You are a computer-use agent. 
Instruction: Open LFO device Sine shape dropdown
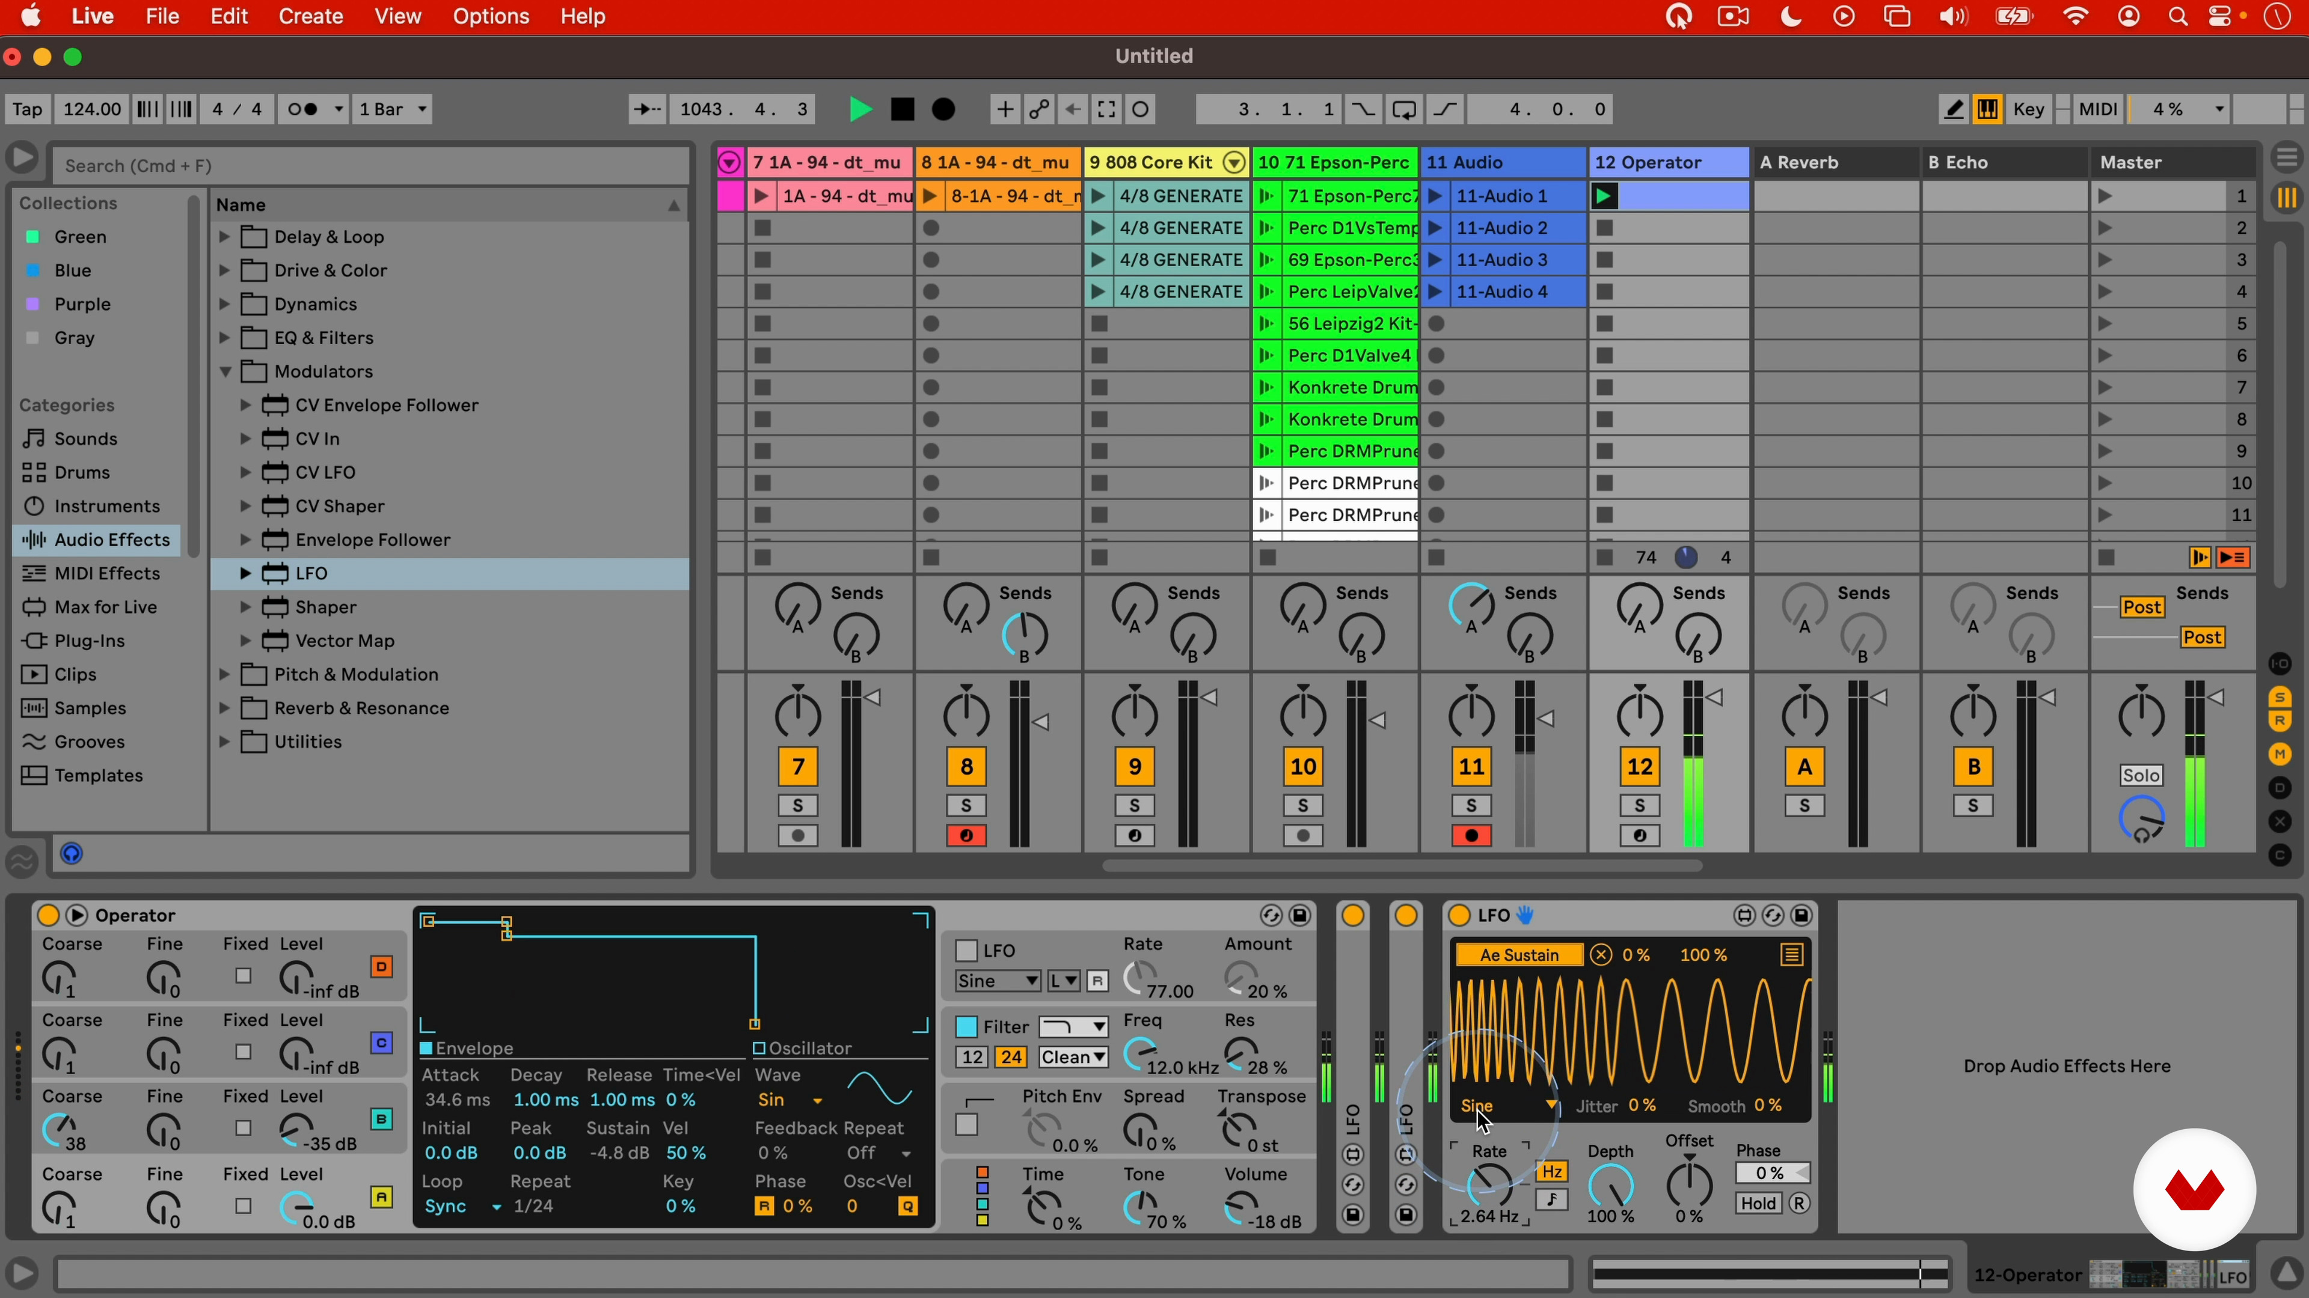click(x=1507, y=1106)
